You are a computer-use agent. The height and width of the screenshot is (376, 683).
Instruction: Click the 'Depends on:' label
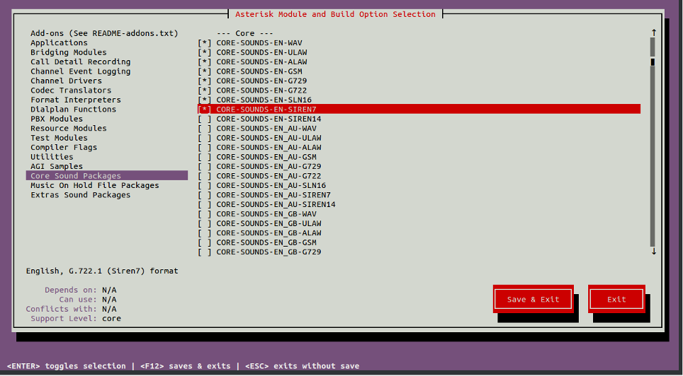point(71,290)
